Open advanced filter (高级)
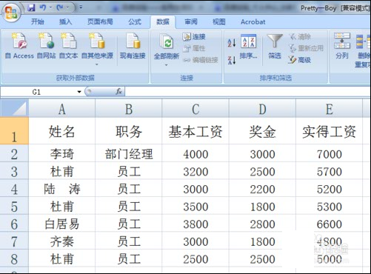371x274 pixels. click(299, 60)
